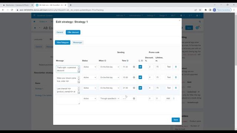Share this page from address bar

pos(196,10)
